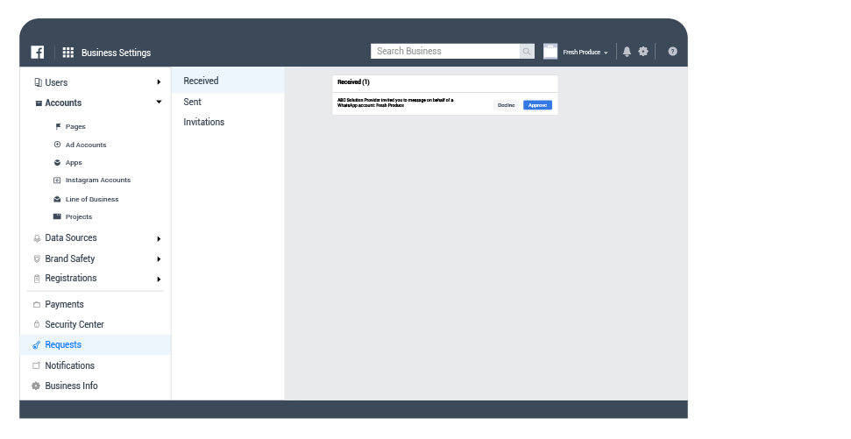
Task: Open Notifications settings in sidebar
Action: point(69,365)
